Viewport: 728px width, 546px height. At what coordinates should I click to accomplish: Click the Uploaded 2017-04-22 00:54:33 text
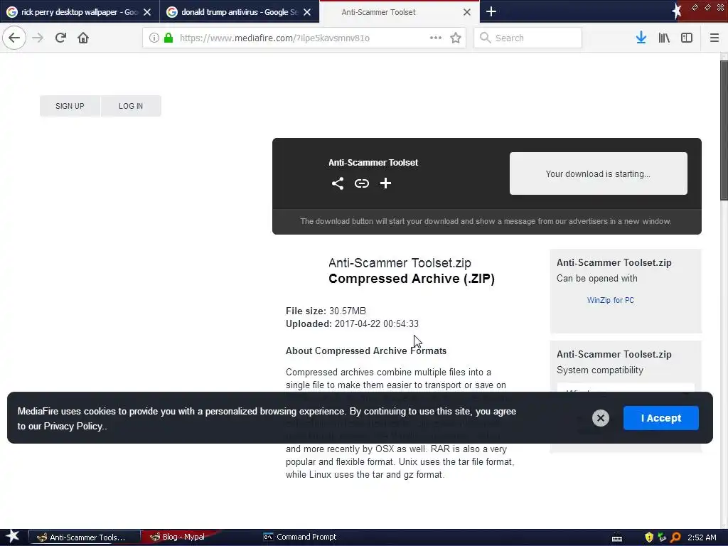click(352, 324)
